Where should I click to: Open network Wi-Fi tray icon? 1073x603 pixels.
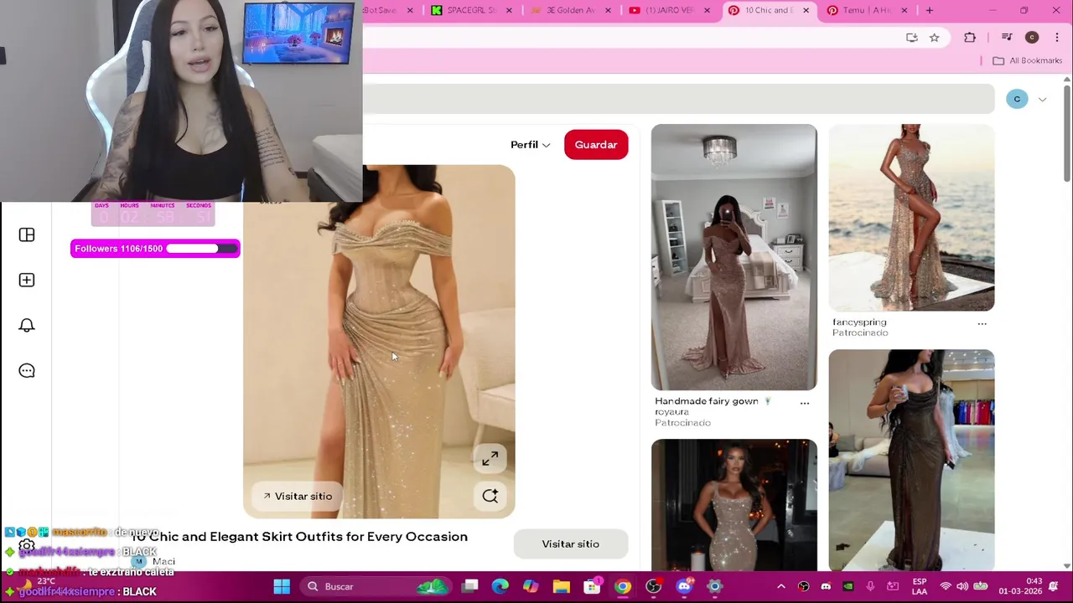[x=946, y=586]
